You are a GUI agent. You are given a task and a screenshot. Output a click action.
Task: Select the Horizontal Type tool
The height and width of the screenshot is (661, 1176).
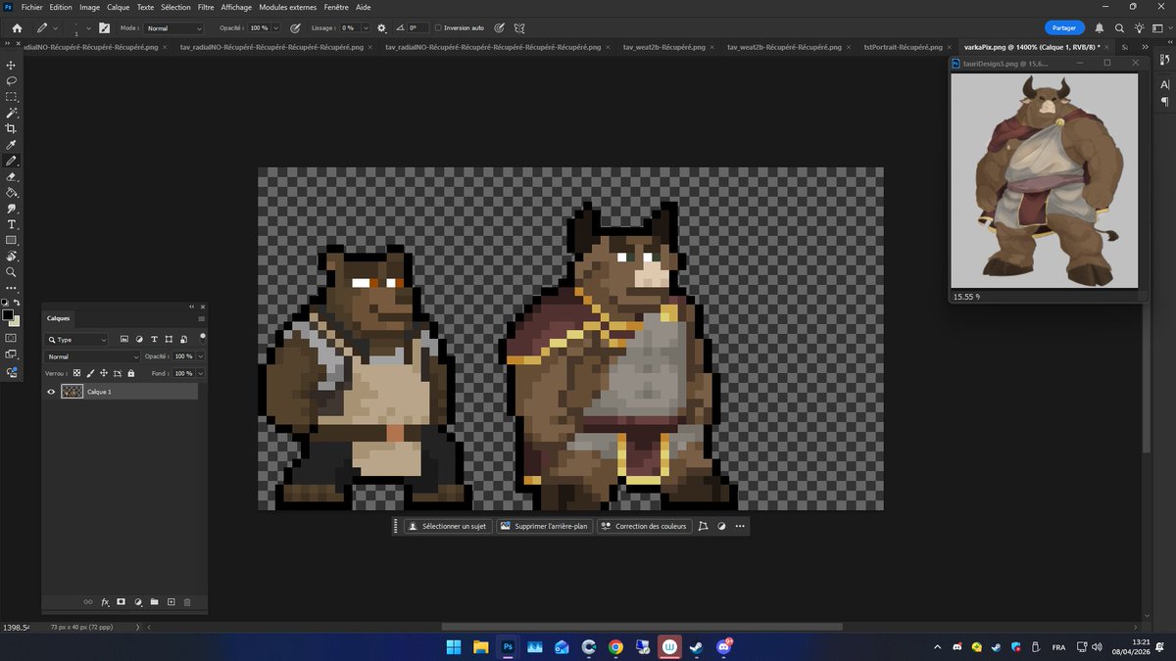coord(11,223)
